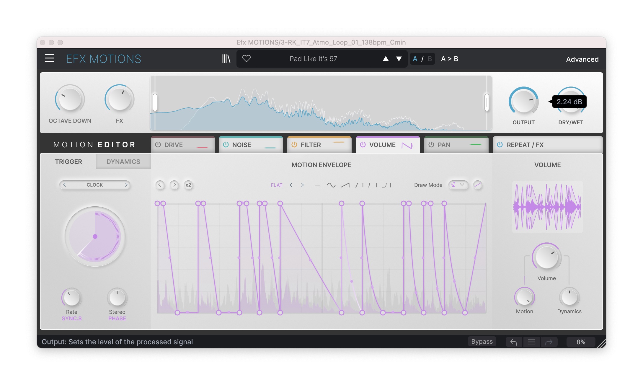Toggle the DRIVE module power button
The height and width of the screenshot is (385, 643).
click(158, 145)
